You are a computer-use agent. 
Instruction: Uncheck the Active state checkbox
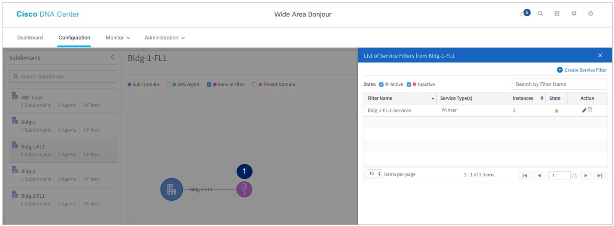point(381,84)
